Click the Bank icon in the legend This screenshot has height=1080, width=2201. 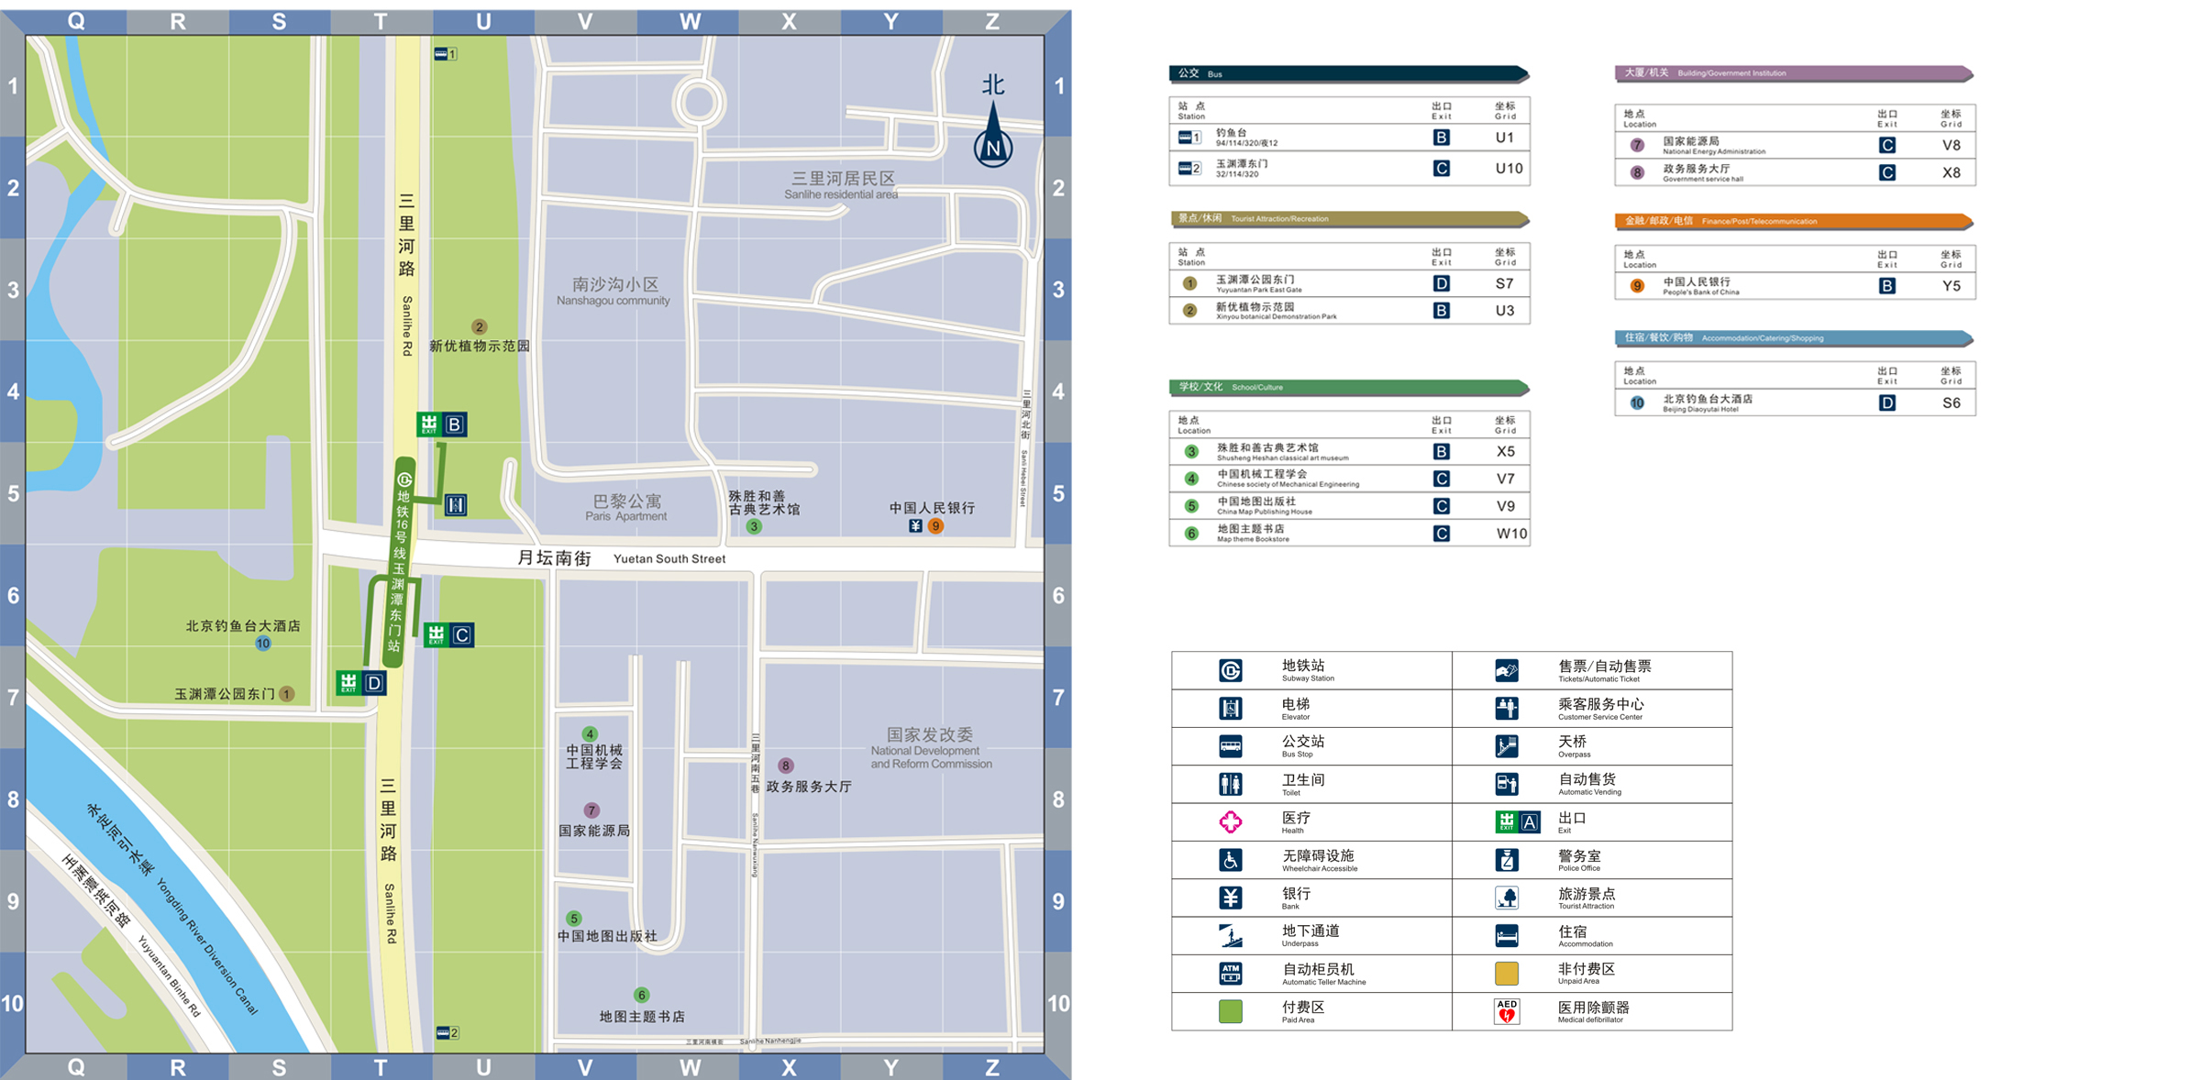pos(1231,898)
